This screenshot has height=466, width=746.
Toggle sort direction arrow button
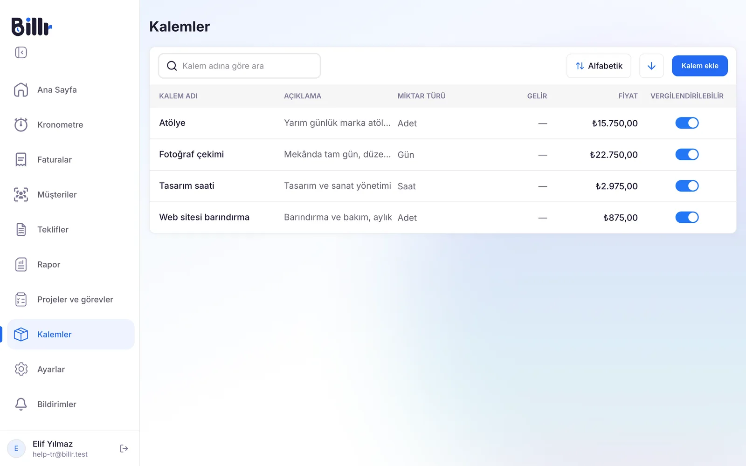(x=651, y=66)
